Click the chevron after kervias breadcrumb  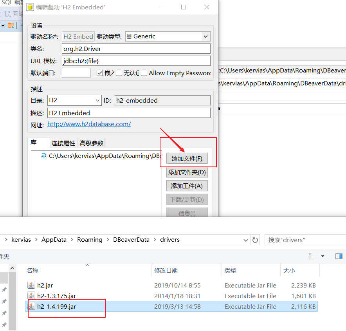[36, 240]
